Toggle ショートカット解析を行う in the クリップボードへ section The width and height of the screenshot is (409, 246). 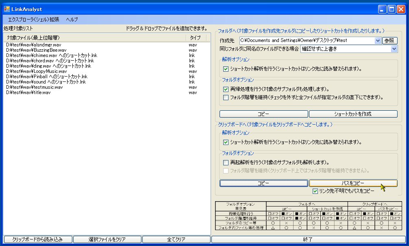(x=226, y=142)
